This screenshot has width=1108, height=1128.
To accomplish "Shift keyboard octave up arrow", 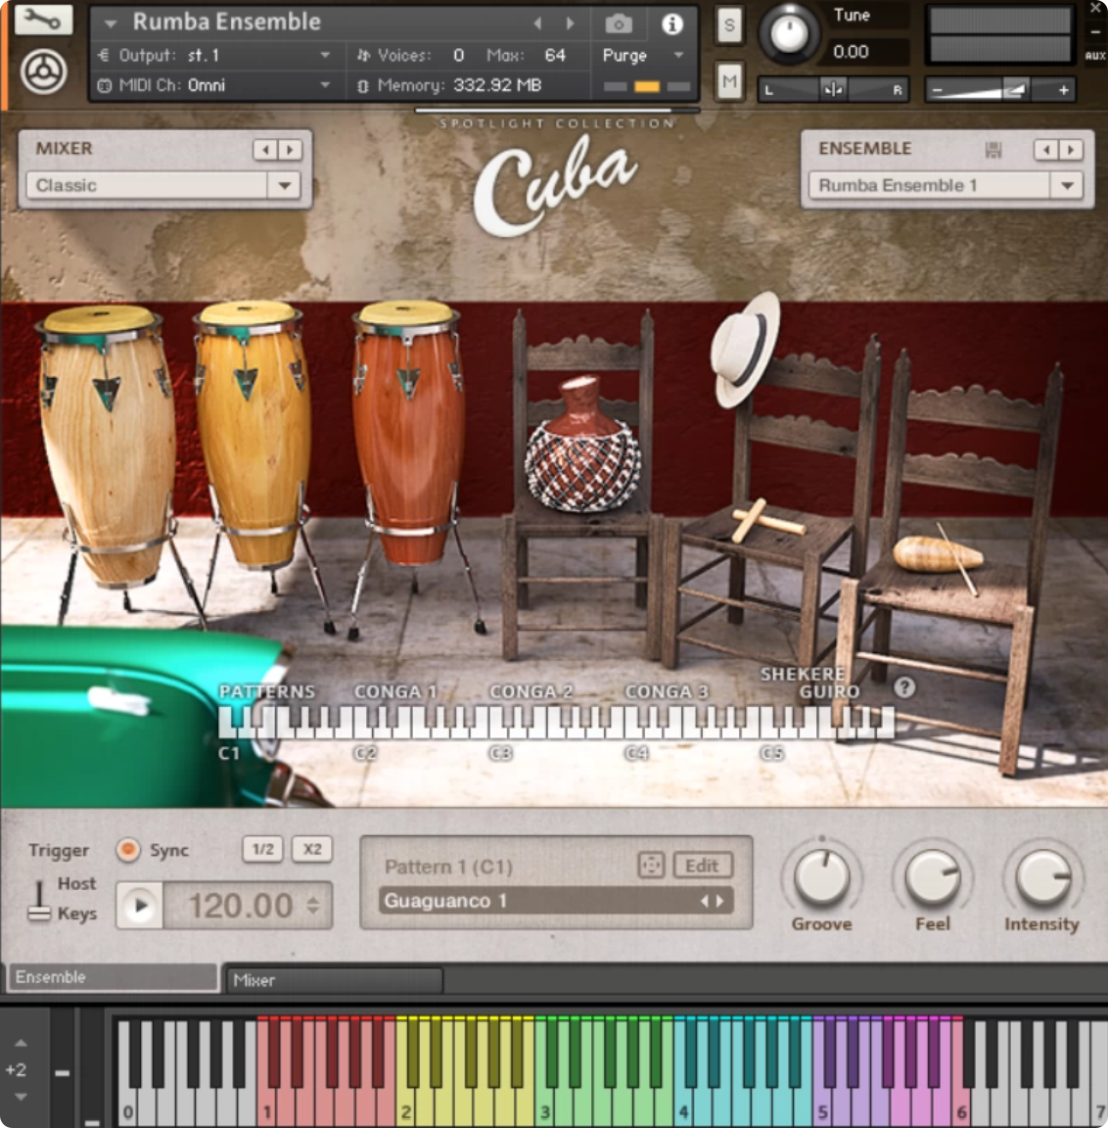I will click(21, 1043).
